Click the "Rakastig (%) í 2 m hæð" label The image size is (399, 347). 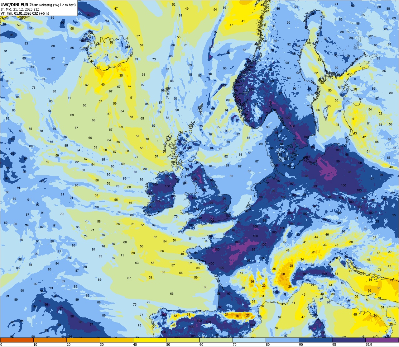57,5
